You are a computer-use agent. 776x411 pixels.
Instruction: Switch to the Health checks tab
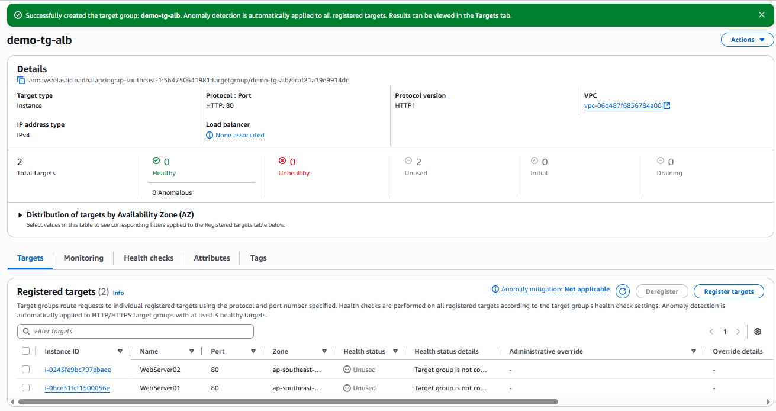(149, 258)
